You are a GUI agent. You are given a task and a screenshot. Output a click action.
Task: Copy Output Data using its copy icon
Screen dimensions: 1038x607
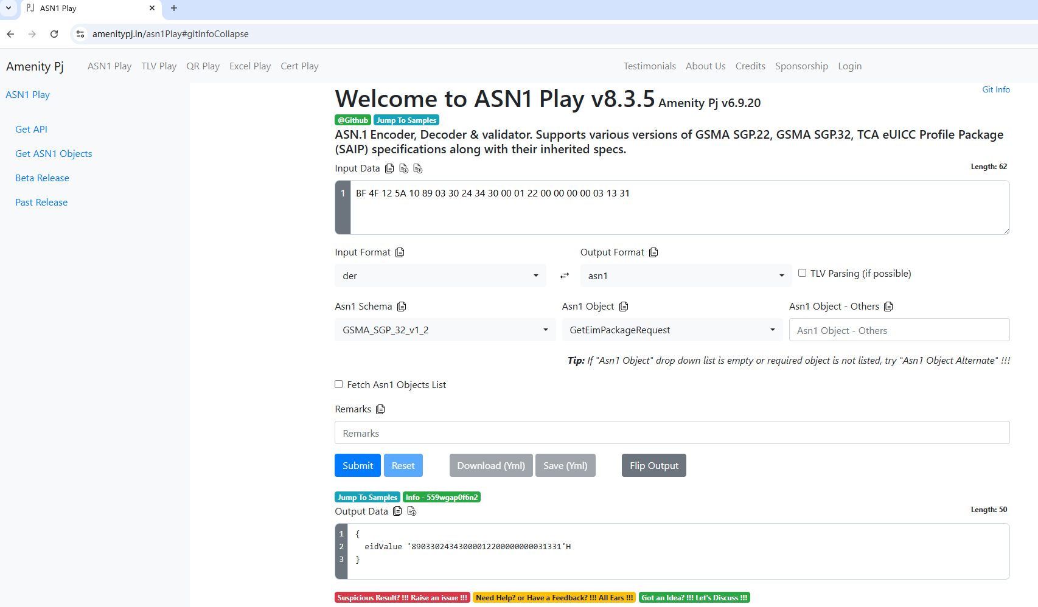pyautogui.click(x=397, y=511)
